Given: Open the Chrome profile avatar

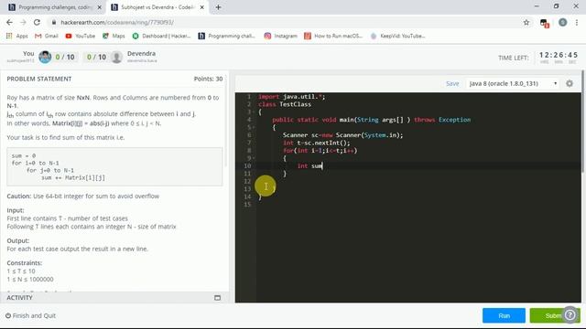Looking at the screenshot, I should pyautogui.click(x=562, y=22).
